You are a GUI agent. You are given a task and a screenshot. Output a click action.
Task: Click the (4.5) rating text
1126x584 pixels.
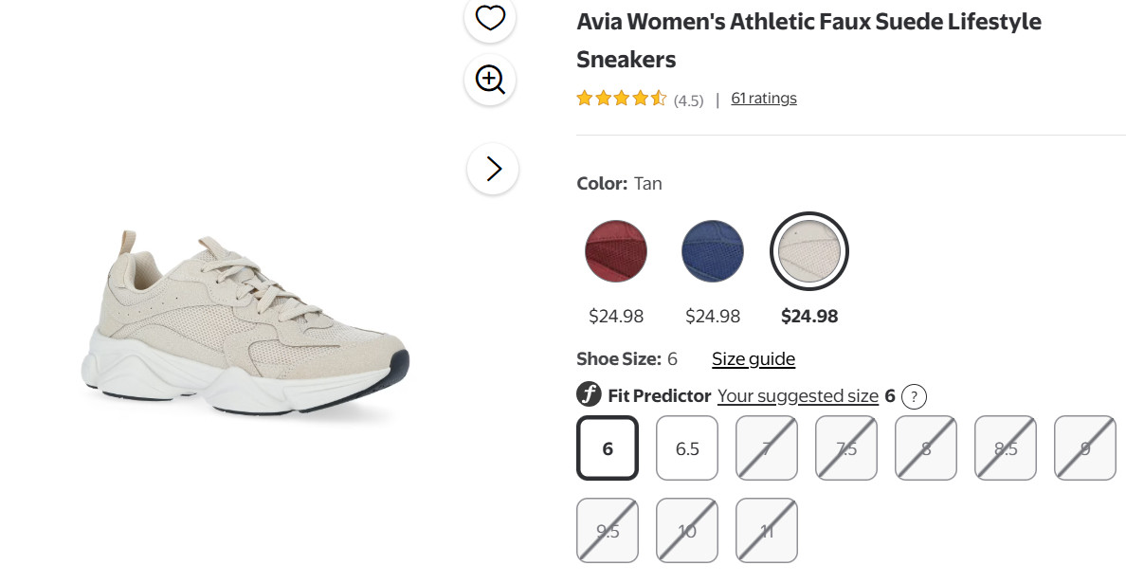[689, 99]
